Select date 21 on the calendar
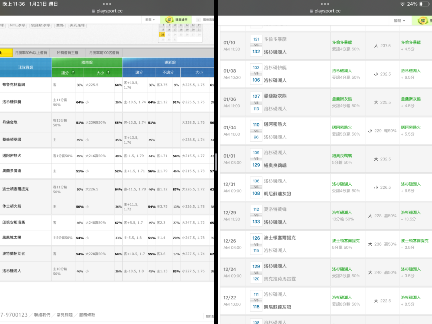This screenshot has width=432, height=324. [199, 30]
